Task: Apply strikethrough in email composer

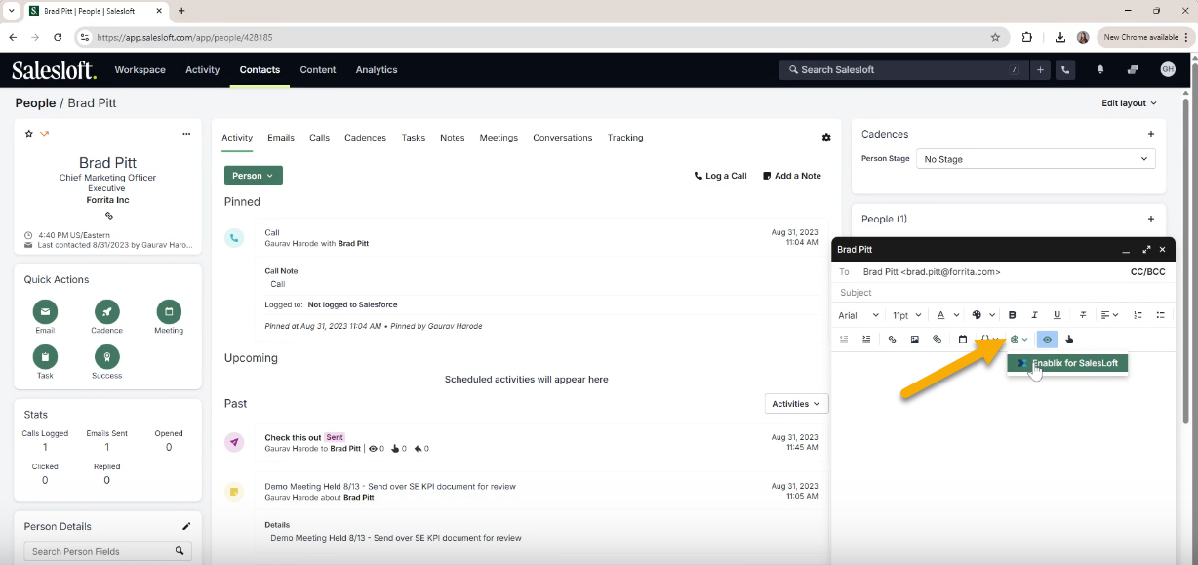Action: tap(1083, 315)
